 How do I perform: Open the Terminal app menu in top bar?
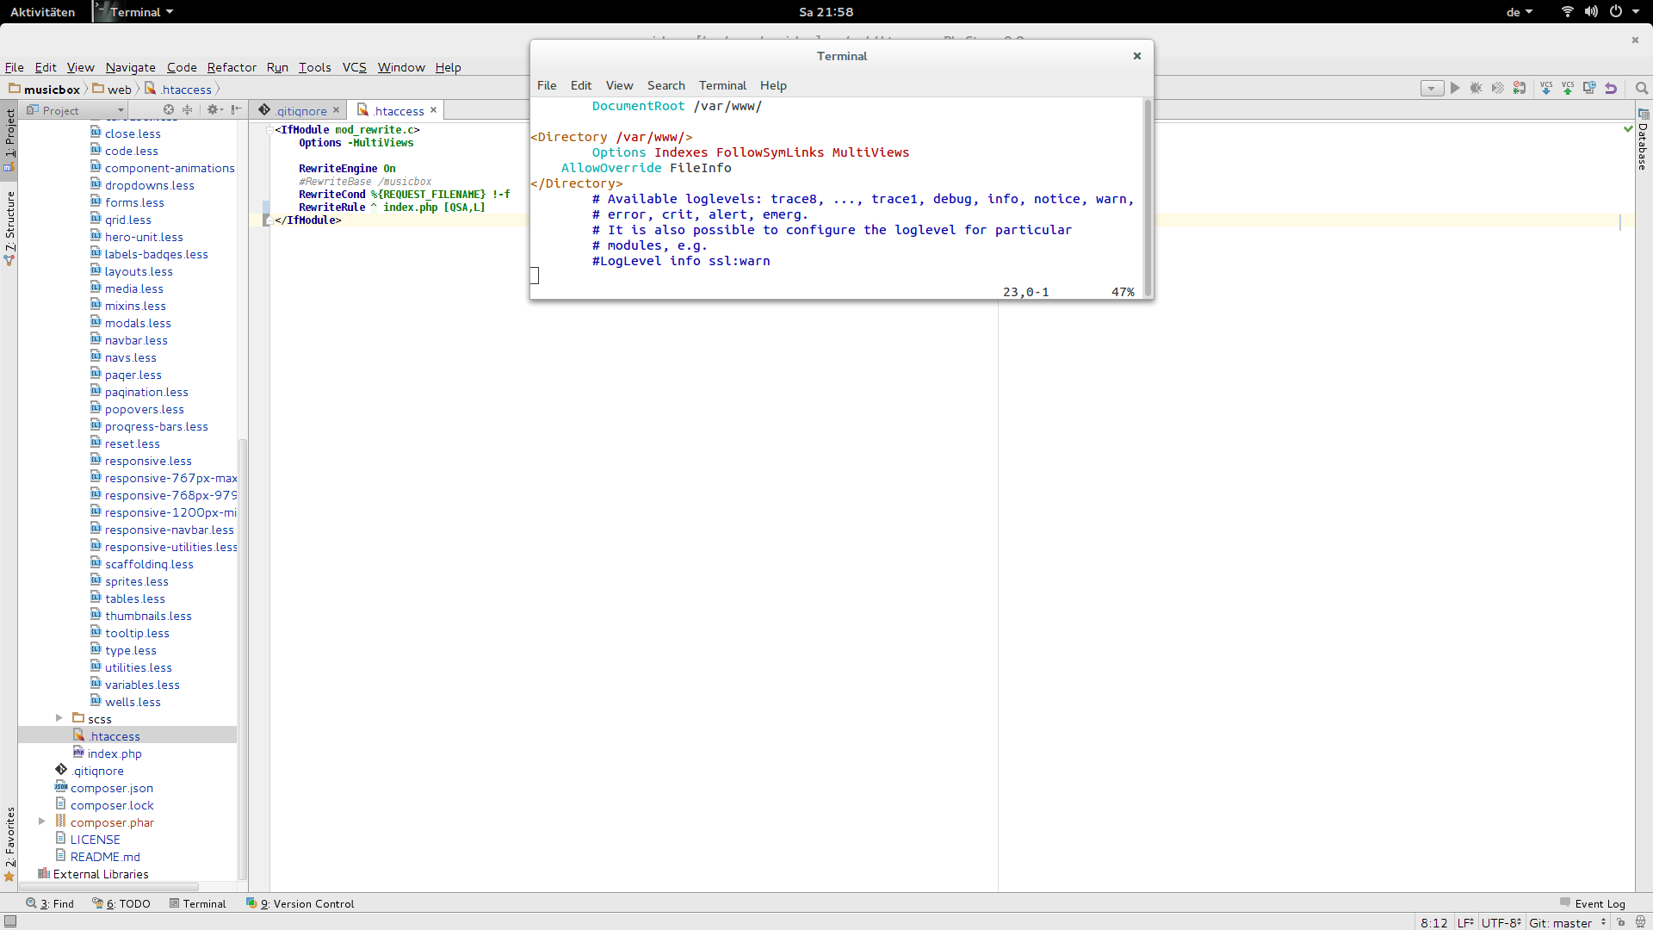tap(135, 12)
